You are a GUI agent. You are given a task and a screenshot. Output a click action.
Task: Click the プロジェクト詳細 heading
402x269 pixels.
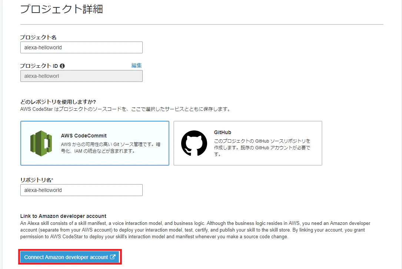click(x=62, y=9)
